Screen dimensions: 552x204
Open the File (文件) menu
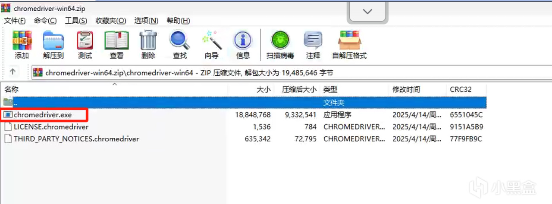point(15,21)
